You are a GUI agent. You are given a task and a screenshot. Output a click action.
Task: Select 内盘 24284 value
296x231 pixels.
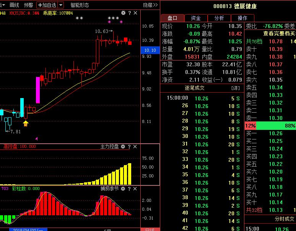[x=234, y=57]
